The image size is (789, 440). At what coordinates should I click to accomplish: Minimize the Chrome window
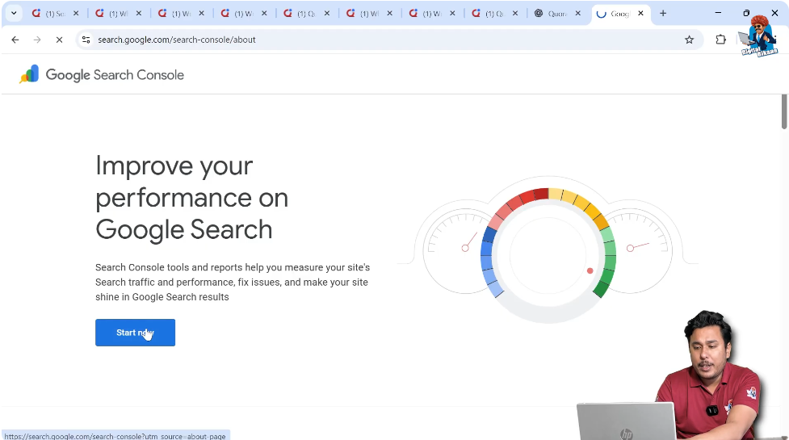coord(718,13)
